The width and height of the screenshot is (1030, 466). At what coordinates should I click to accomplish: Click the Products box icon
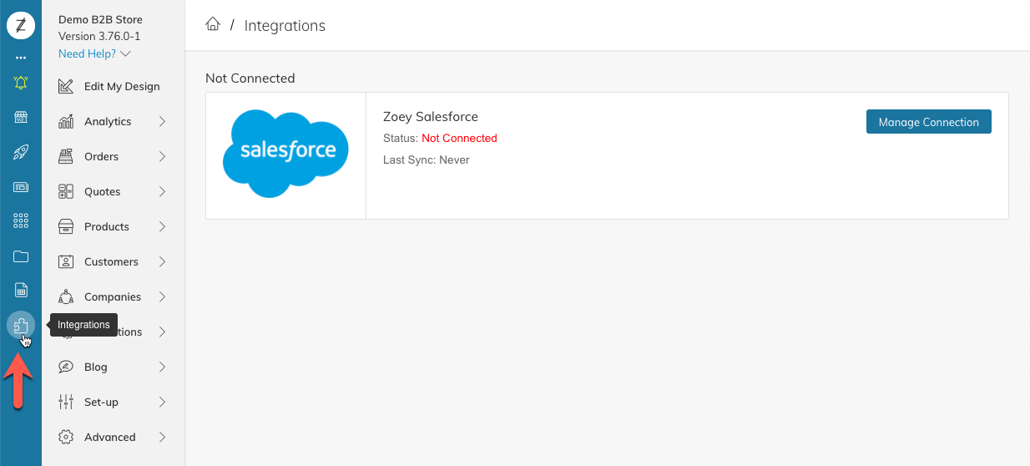click(66, 226)
